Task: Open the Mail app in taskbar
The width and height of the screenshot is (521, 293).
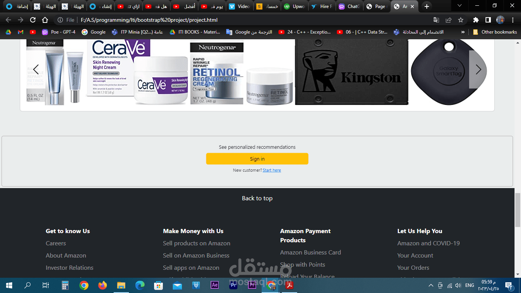Action: point(177,285)
